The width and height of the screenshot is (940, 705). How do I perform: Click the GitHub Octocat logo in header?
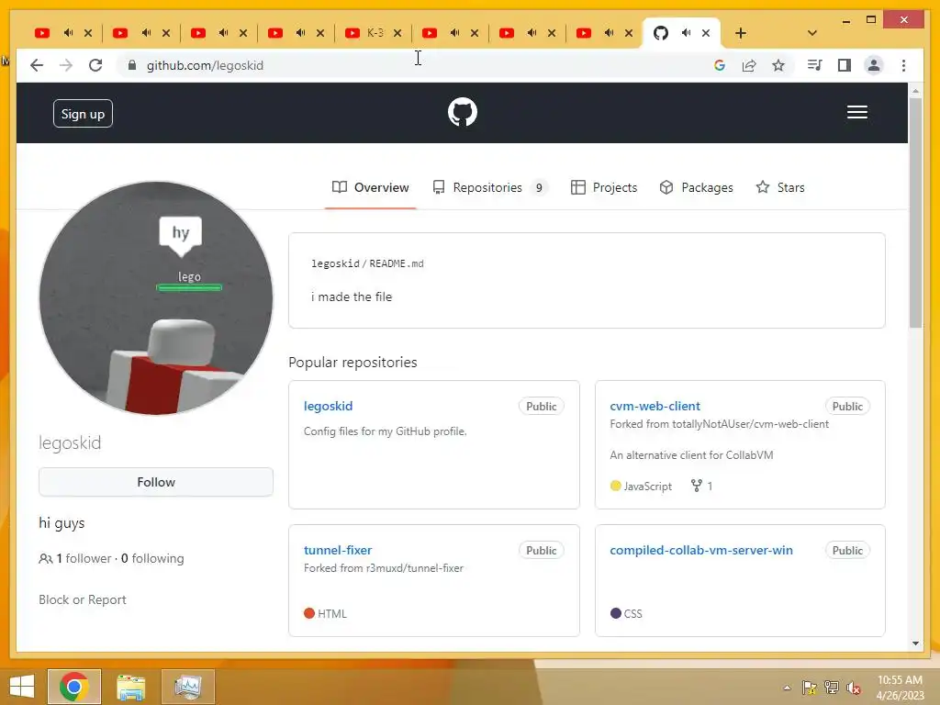point(463,112)
